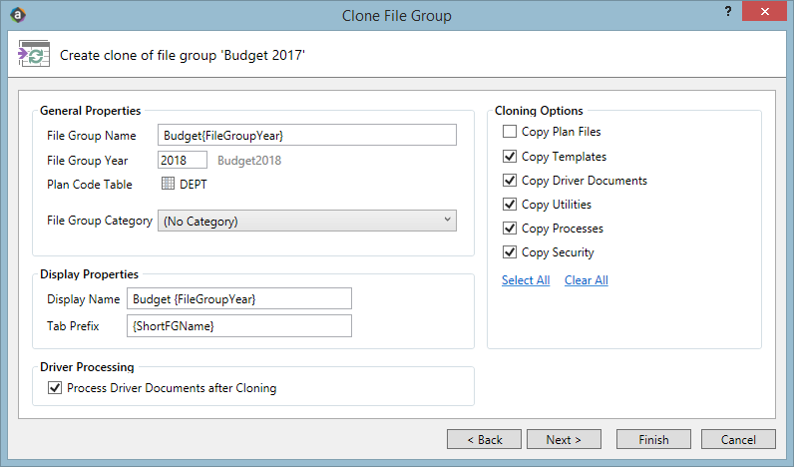
Task: Toggle Copy Driver Documents checkbox
Action: 510,181
